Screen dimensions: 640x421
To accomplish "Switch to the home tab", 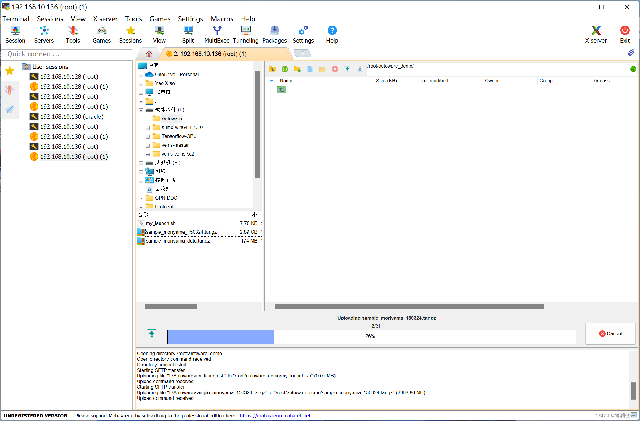I will pos(149,54).
